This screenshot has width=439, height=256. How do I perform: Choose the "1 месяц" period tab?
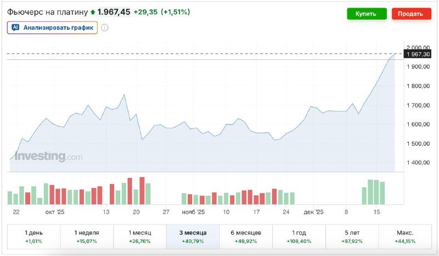coord(140,236)
